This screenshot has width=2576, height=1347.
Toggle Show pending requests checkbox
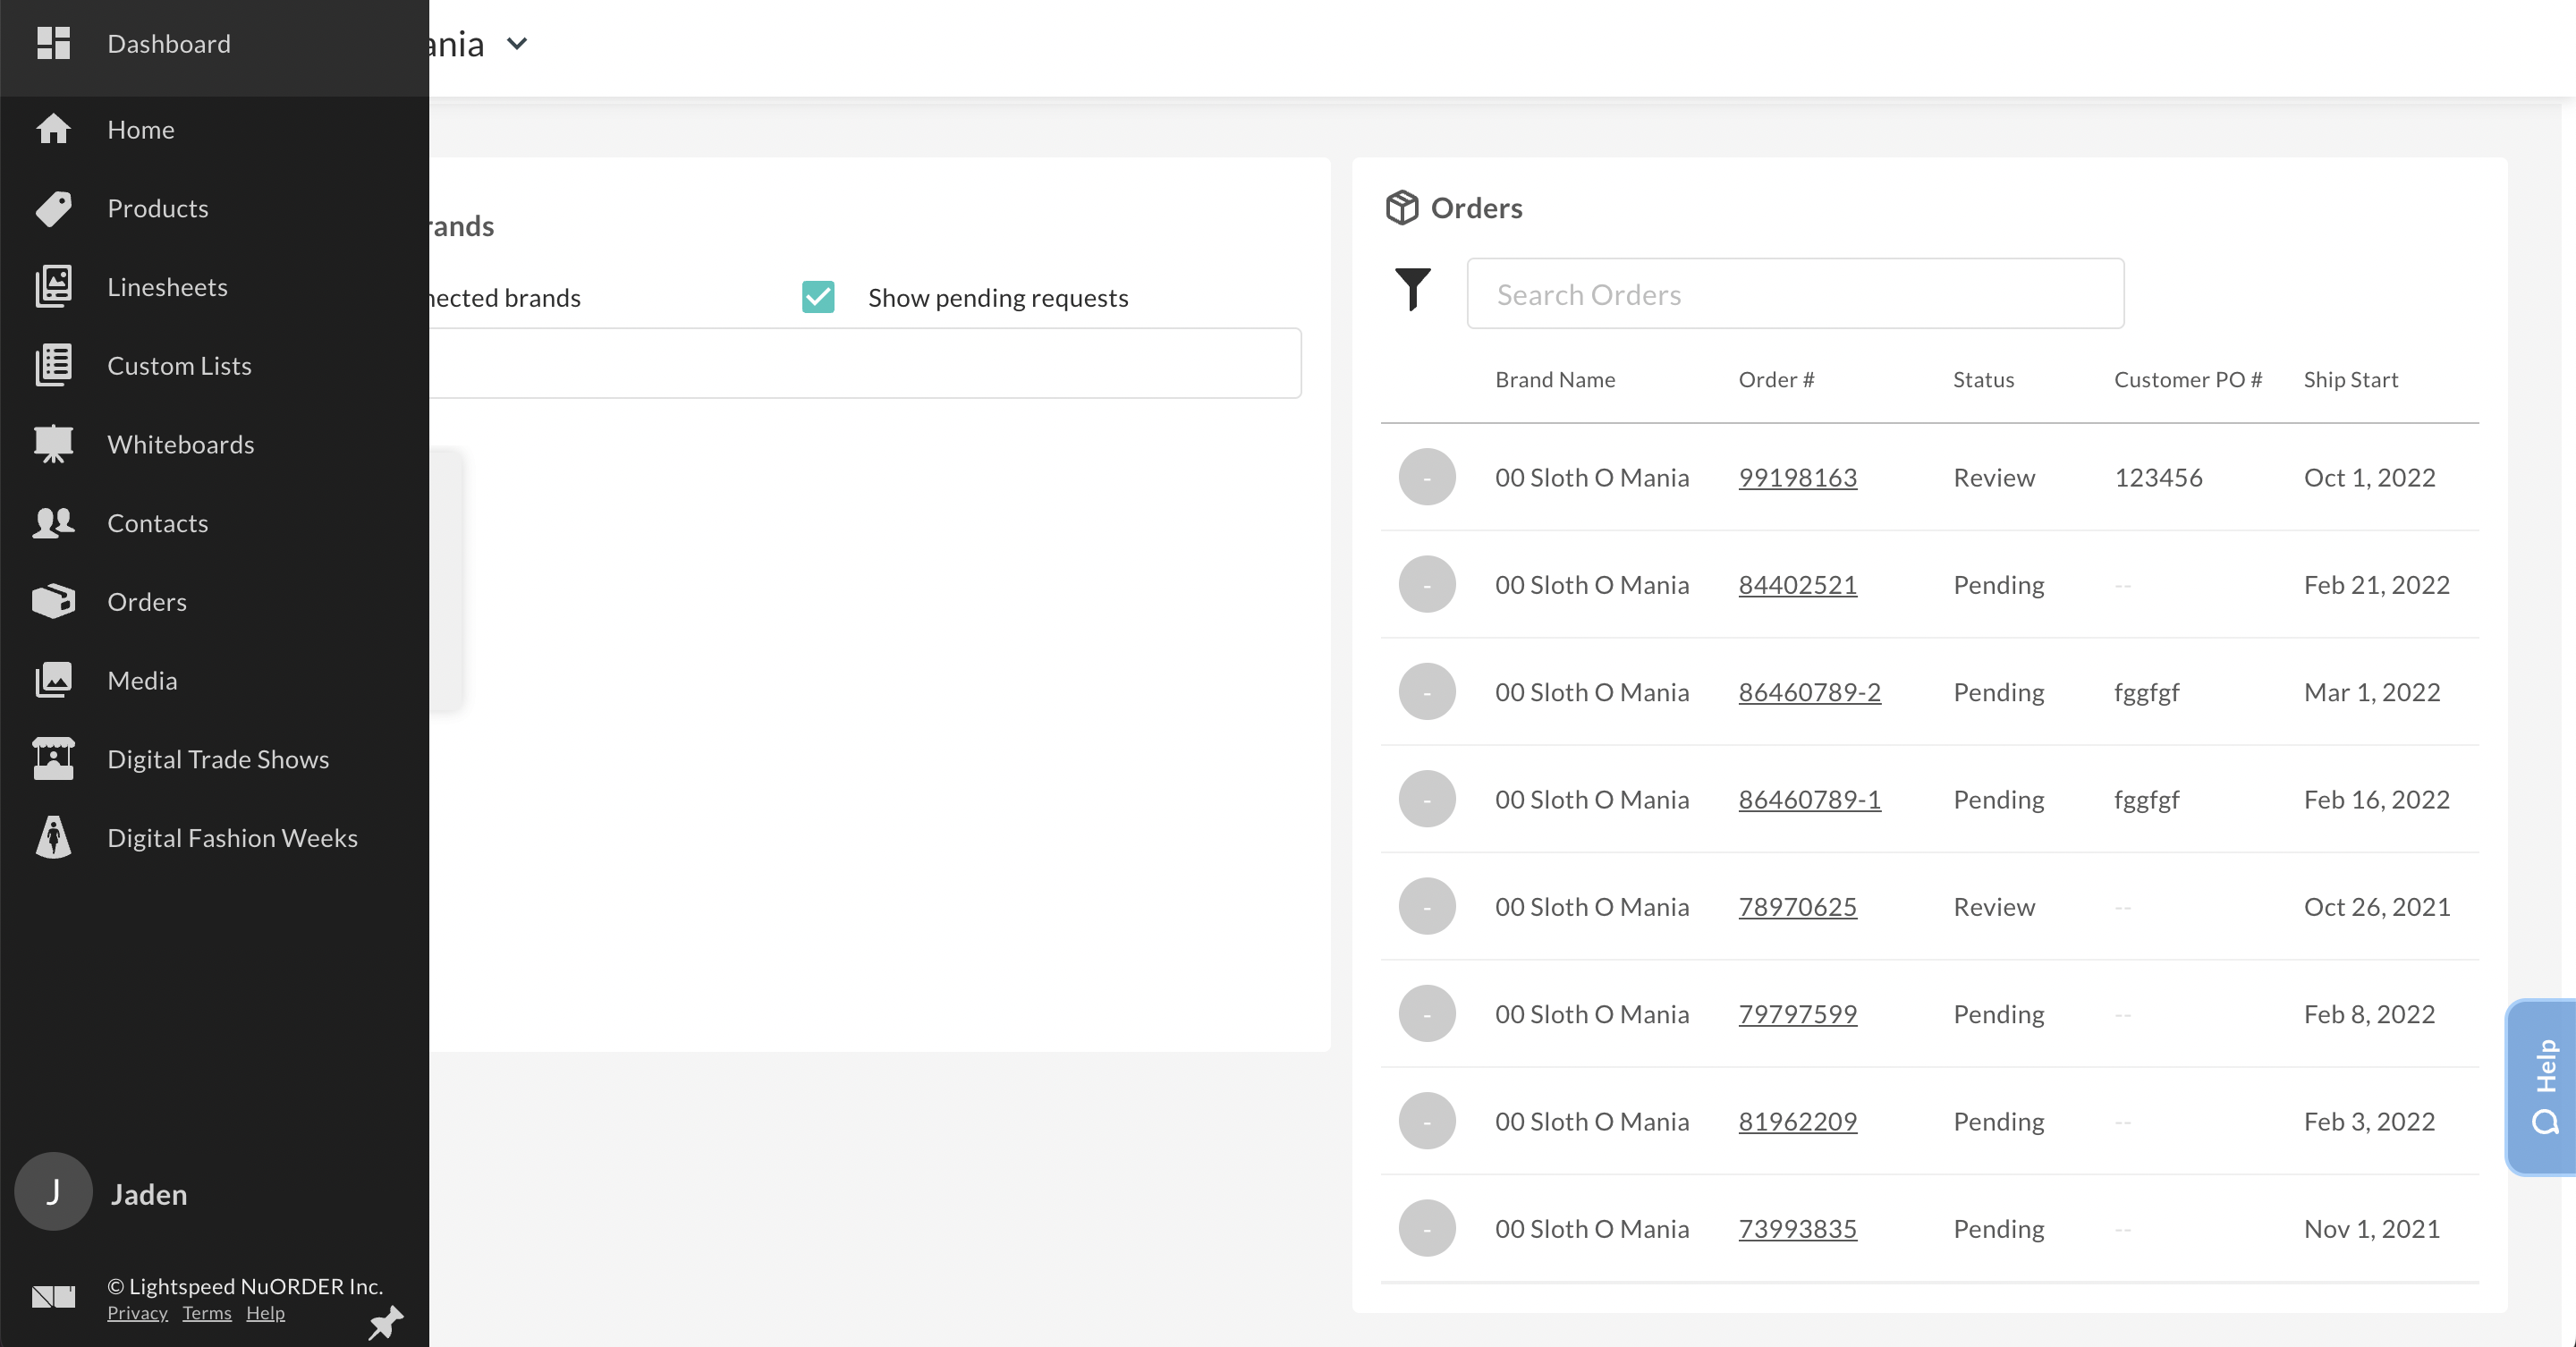(x=819, y=298)
